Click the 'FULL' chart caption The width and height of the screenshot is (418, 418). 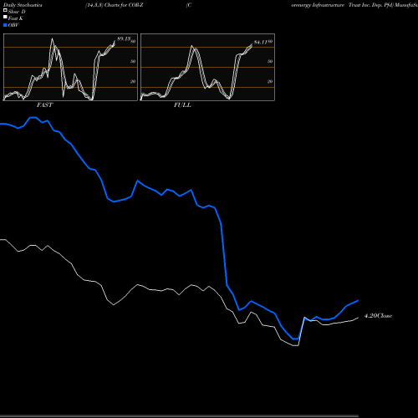point(182,105)
